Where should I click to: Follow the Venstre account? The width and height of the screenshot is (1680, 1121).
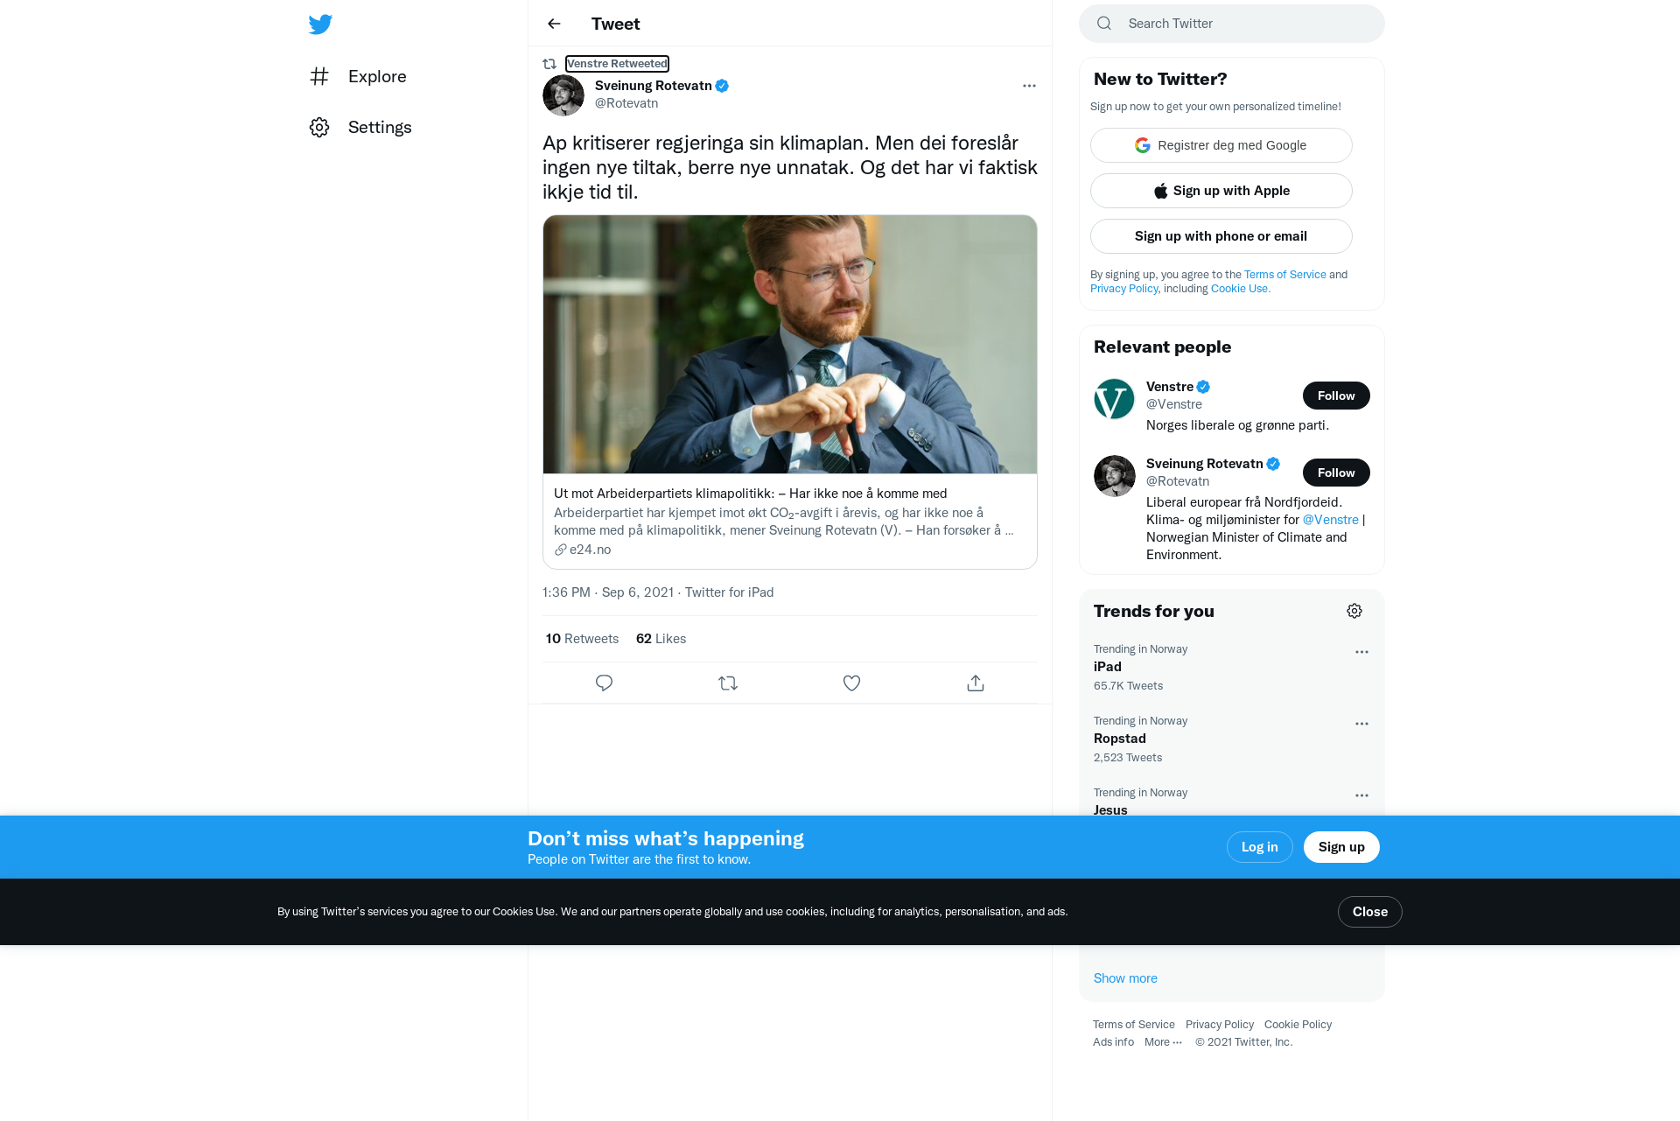point(1336,396)
